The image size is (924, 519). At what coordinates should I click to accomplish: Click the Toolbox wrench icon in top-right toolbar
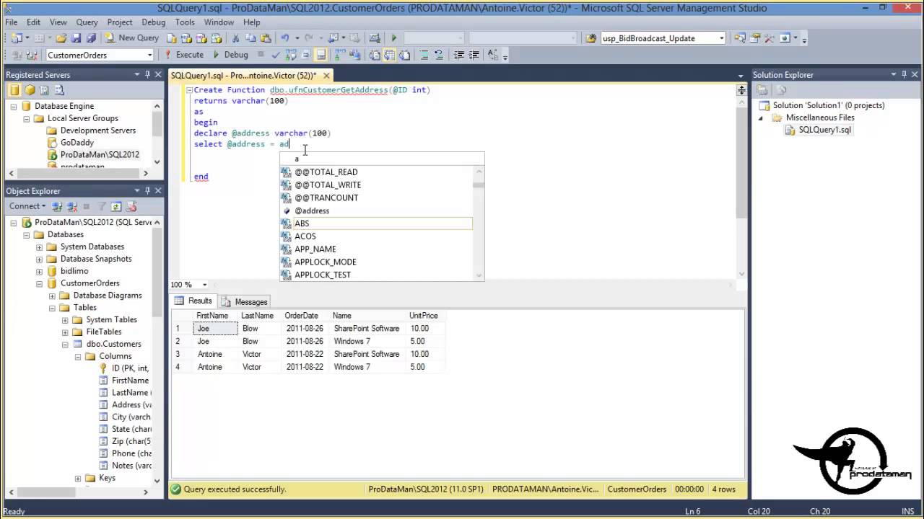coord(770,38)
